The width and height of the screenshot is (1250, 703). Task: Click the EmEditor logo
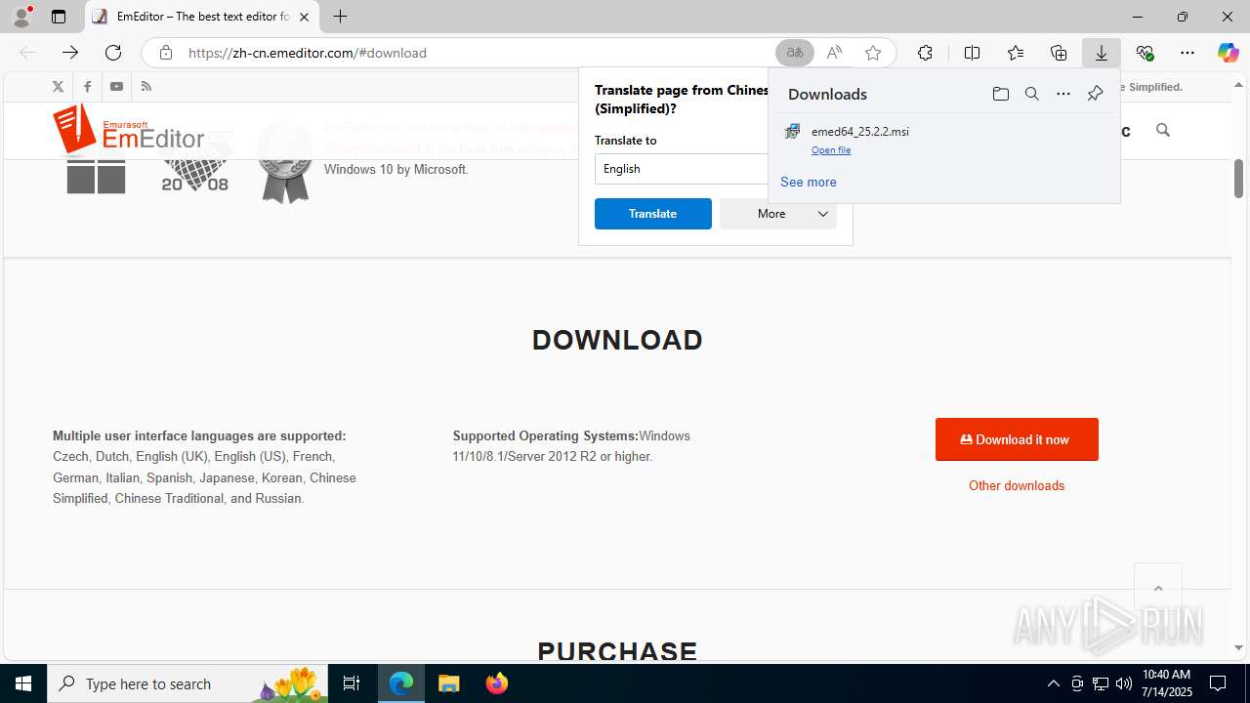coord(129,131)
